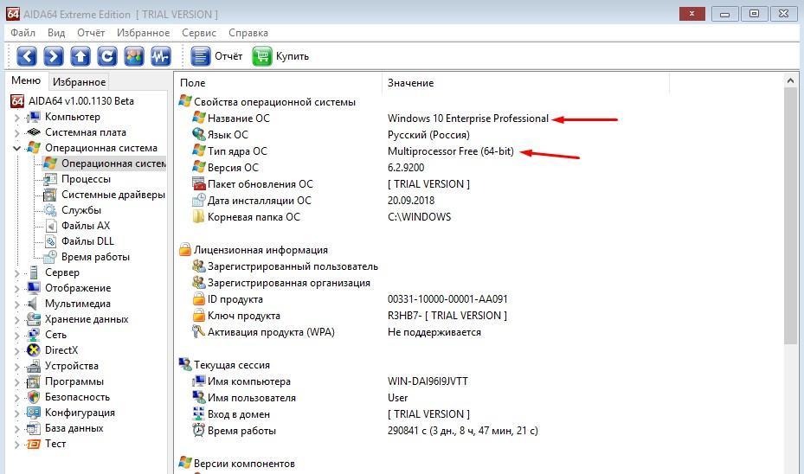The width and height of the screenshot is (804, 474).
Task: Expand the Хранение данных tree node
Action: point(16,320)
